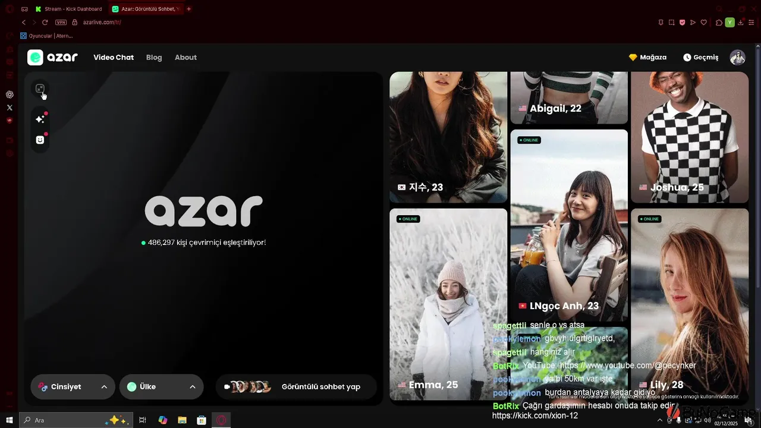This screenshot has height=428, width=761.
Task: Open a new browser tab
Action: tap(189, 9)
